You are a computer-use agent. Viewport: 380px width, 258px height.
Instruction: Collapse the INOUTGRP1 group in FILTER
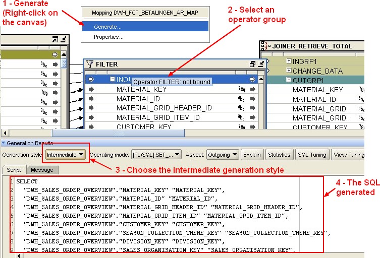(113, 80)
